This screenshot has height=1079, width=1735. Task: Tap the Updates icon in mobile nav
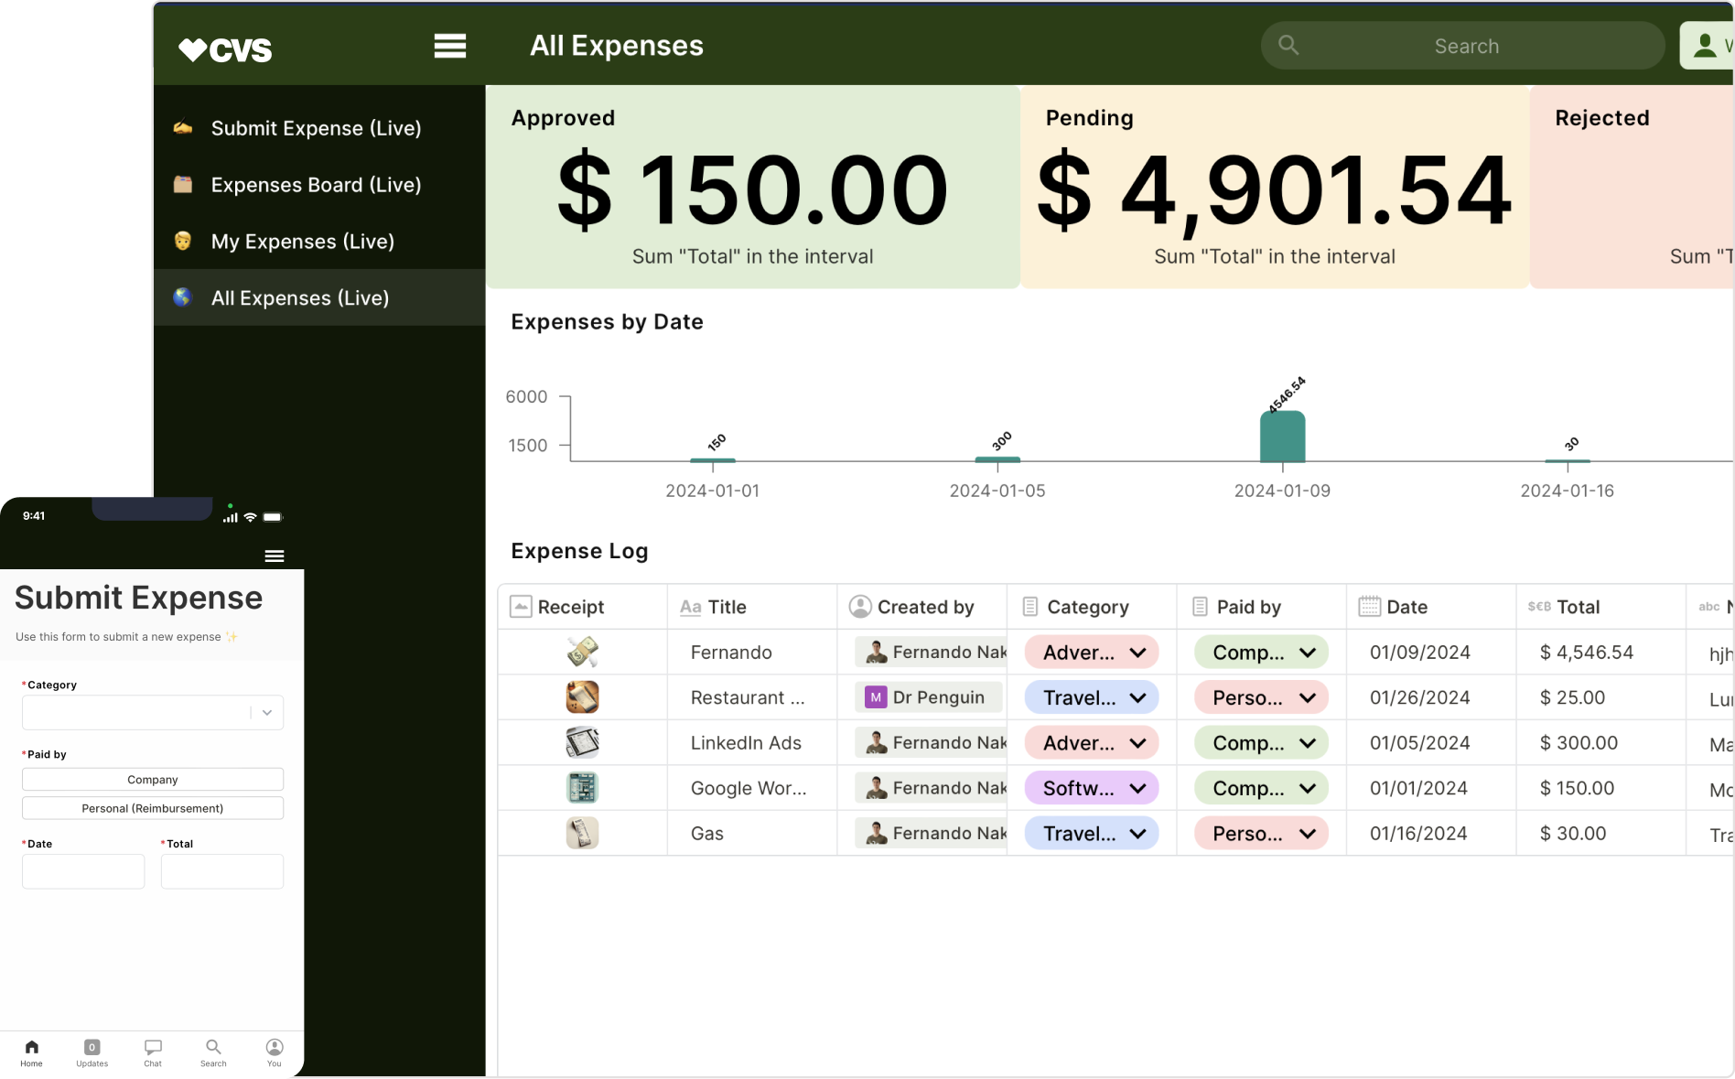tap(92, 1052)
